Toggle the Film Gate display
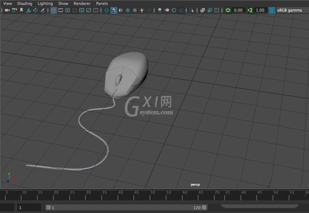 coord(61,10)
